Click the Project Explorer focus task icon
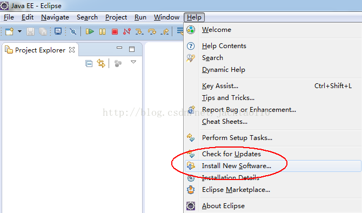Viewport: 362px width, 213px height. click(x=118, y=63)
